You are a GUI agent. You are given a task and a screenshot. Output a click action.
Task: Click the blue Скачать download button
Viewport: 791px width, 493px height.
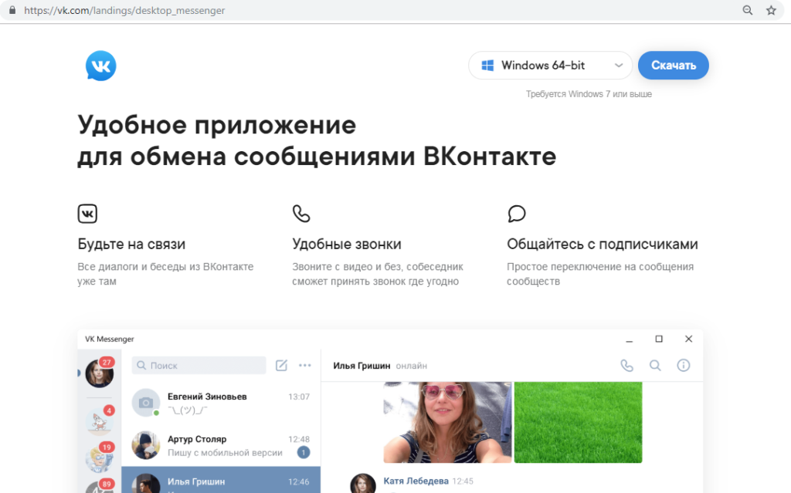(x=673, y=66)
